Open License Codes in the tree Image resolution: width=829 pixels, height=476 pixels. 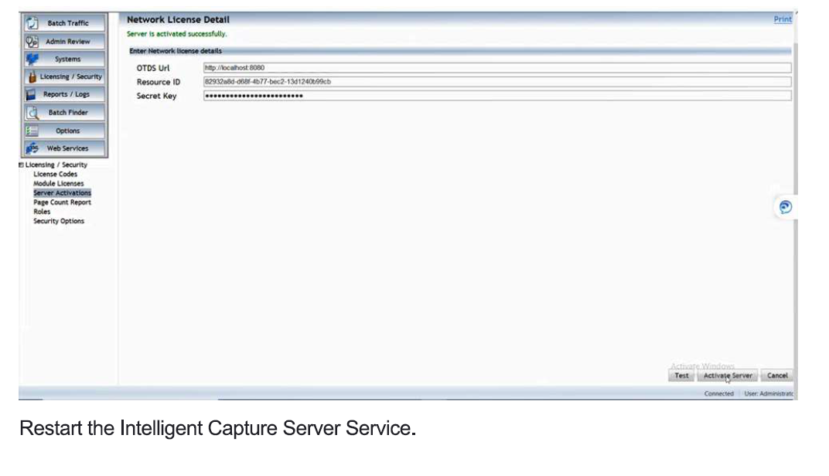55,174
